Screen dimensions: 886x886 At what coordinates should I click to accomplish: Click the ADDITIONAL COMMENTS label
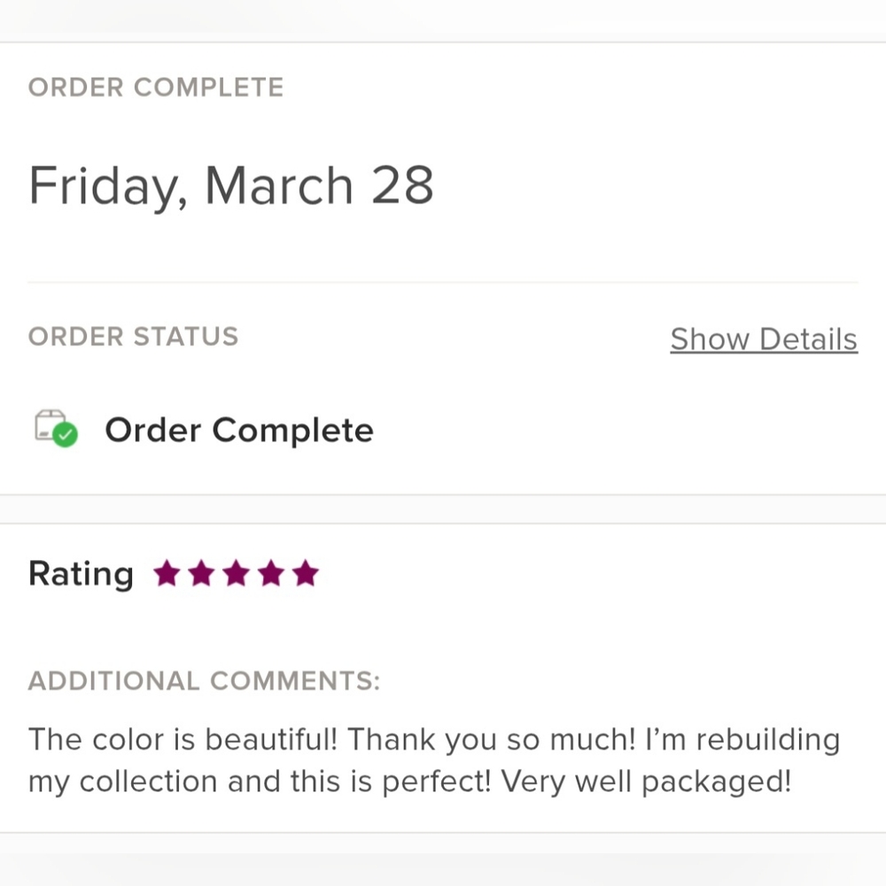(x=204, y=681)
